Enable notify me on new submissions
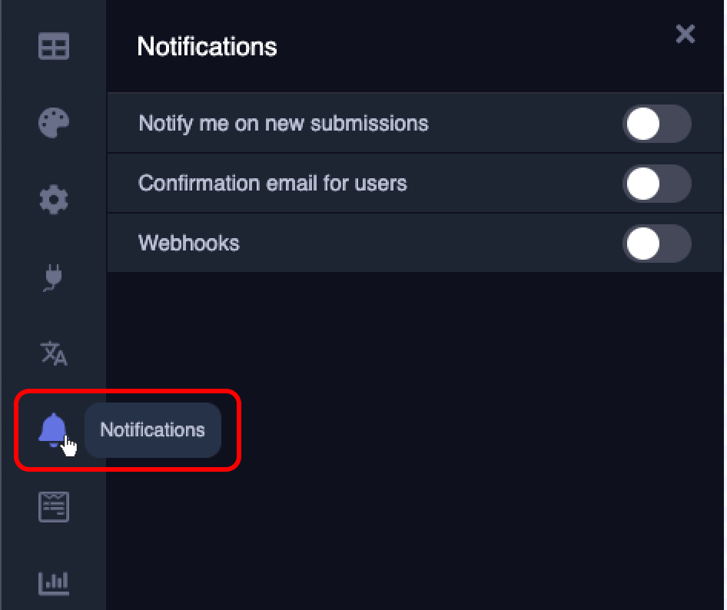The height and width of the screenshot is (610, 727). click(x=657, y=123)
